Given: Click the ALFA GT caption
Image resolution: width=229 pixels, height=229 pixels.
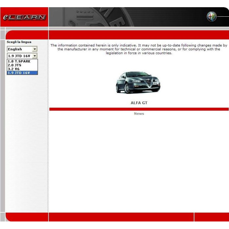Looking at the screenshot, I should [x=139, y=103].
